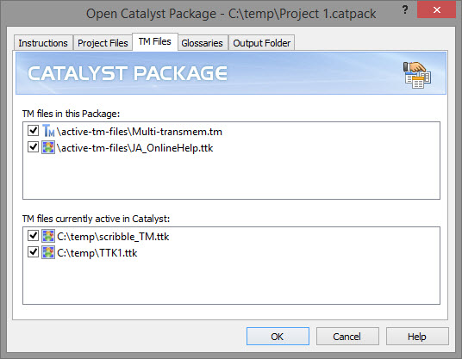Open the Glossaries tab
The width and height of the screenshot is (462, 359).
202,43
